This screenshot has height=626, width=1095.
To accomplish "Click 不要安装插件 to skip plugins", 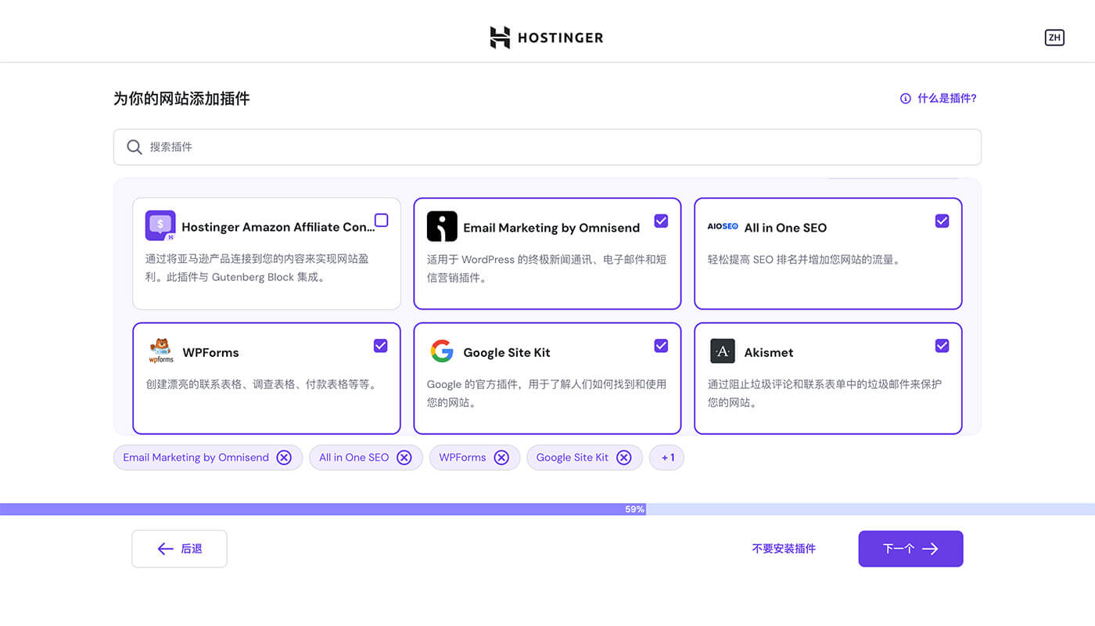I will [784, 549].
